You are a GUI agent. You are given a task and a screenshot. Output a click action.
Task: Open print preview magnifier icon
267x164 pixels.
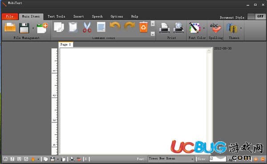click(178, 27)
